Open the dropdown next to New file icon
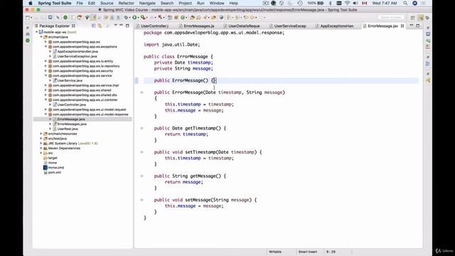The width and height of the screenshot is (455, 256). (x=31, y=18)
